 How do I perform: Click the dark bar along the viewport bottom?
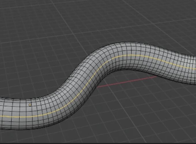click(98, 143)
